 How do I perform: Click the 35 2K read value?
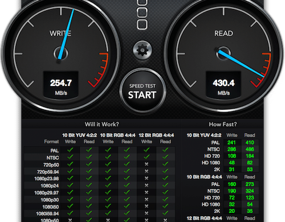click(x=250, y=211)
